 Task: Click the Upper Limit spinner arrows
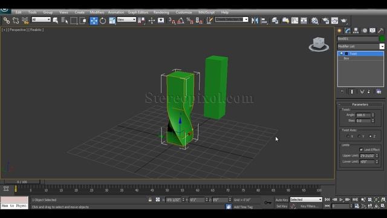tap(377, 156)
